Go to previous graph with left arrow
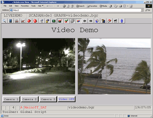 pos(85,21)
